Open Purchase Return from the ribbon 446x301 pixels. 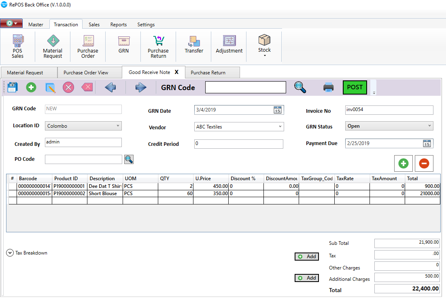click(158, 46)
